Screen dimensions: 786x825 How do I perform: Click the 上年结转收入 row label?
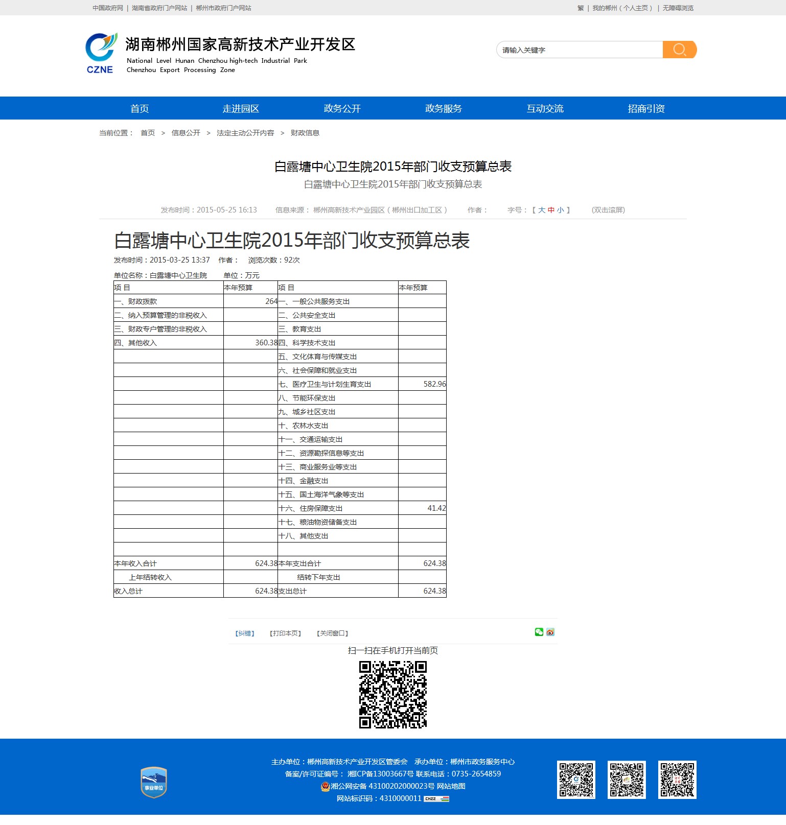point(150,577)
